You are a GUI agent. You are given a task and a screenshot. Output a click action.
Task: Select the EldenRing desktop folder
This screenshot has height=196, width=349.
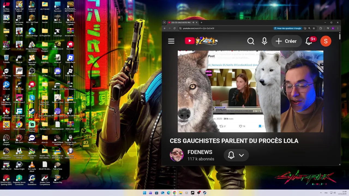click(45, 59)
